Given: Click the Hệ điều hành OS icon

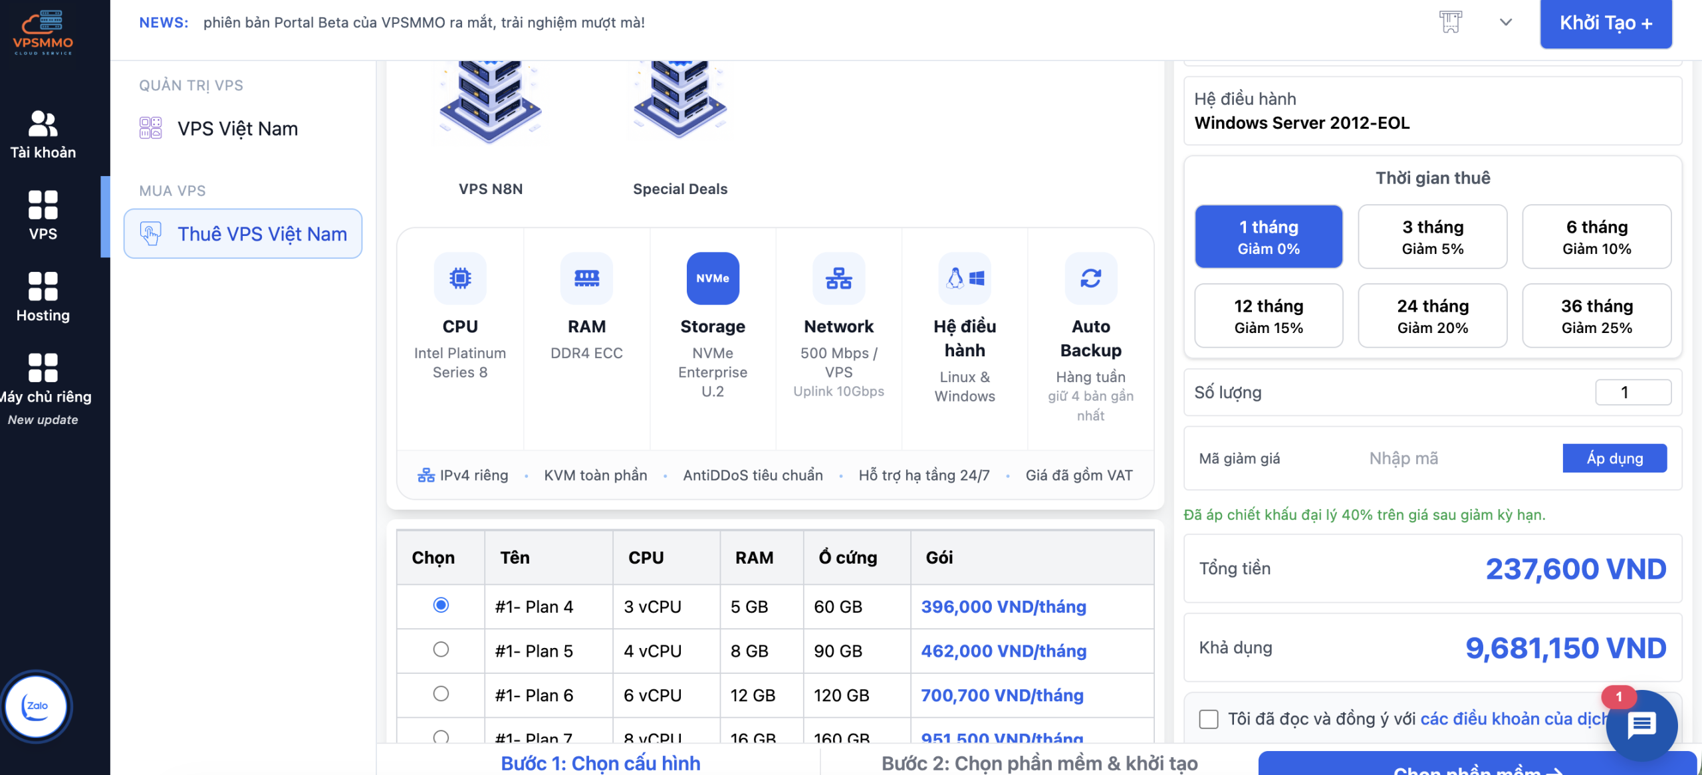Looking at the screenshot, I should coord(965,278).
